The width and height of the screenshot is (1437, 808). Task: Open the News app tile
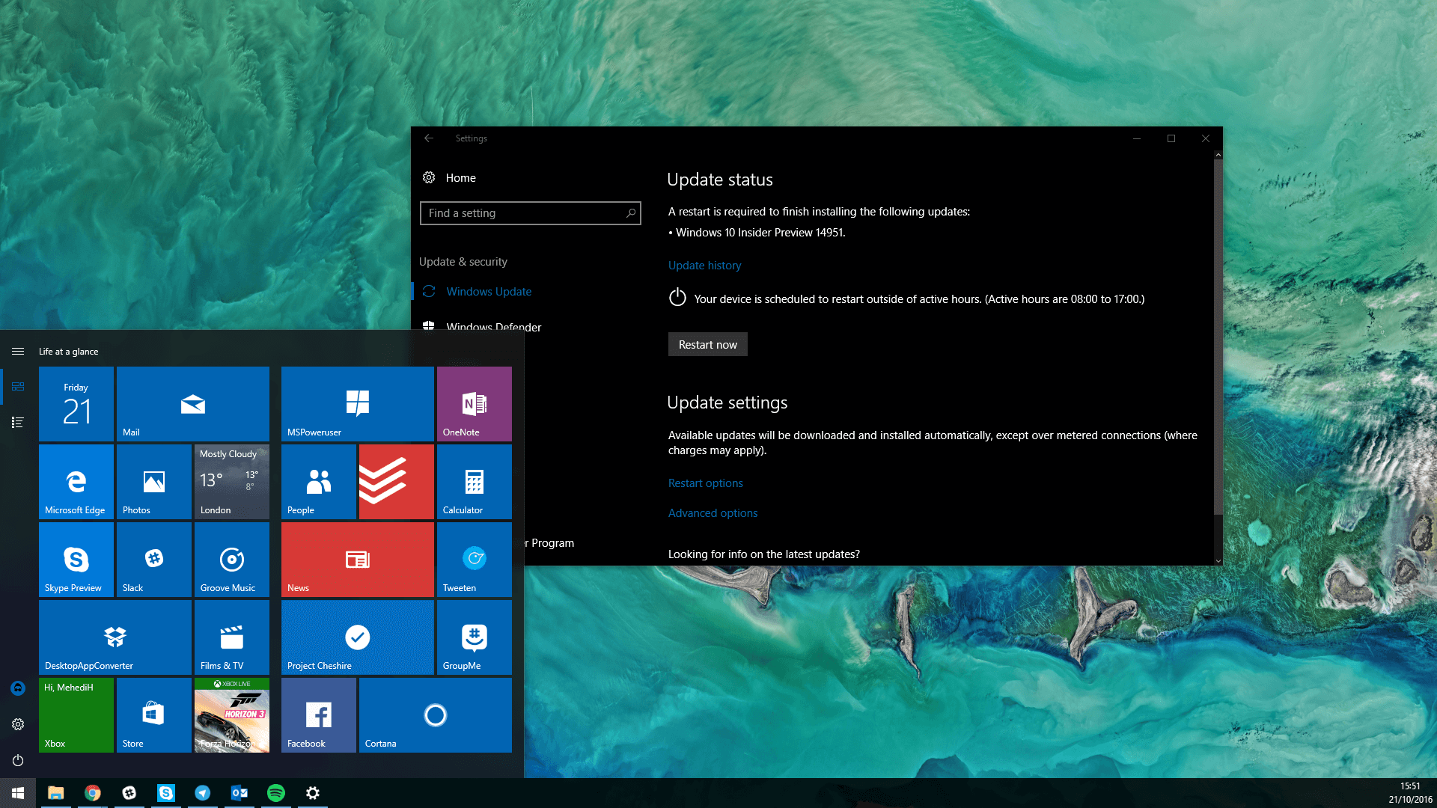357,560
